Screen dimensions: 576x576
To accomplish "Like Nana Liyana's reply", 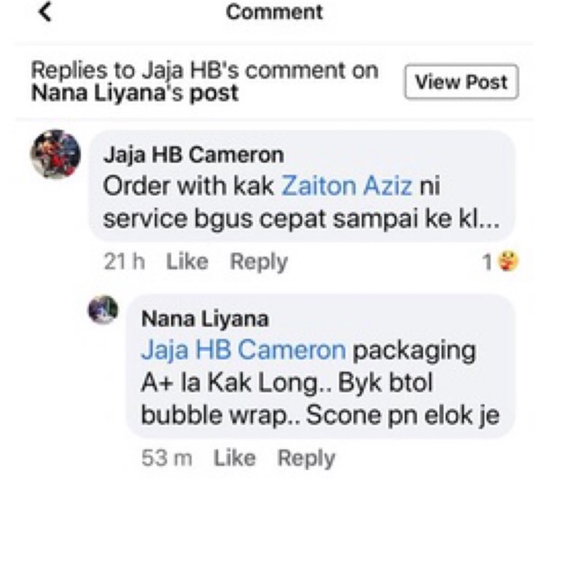I will [x=235, y=458].
